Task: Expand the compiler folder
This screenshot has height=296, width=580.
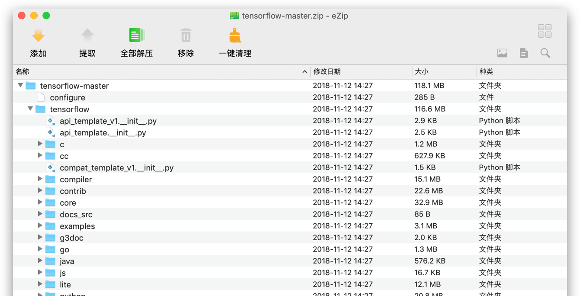Action: pos(40,179)
